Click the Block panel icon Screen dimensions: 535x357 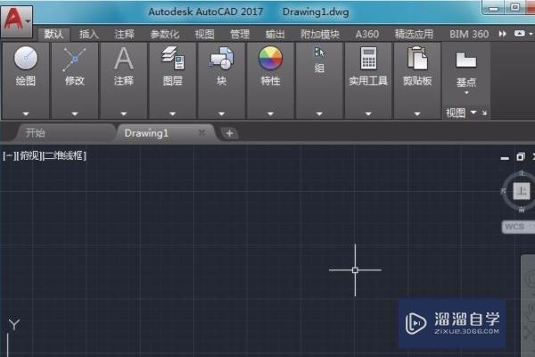(x=221, y=58)
